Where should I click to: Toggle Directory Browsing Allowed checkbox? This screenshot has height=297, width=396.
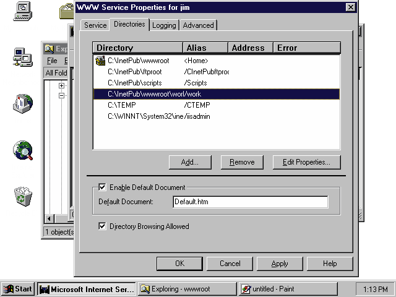102,226
